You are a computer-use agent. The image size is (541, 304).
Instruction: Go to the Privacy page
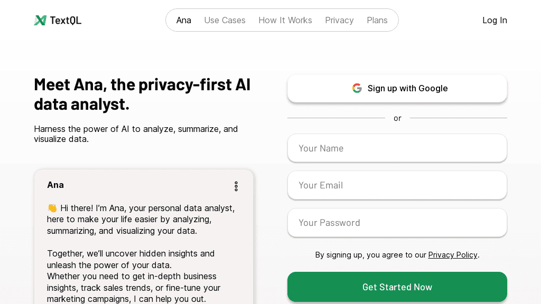point(339,20)
